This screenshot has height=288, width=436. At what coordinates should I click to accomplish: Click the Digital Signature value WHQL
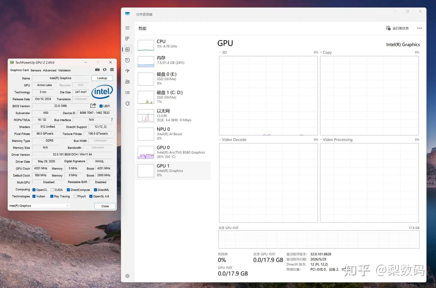tap(100, 161)
